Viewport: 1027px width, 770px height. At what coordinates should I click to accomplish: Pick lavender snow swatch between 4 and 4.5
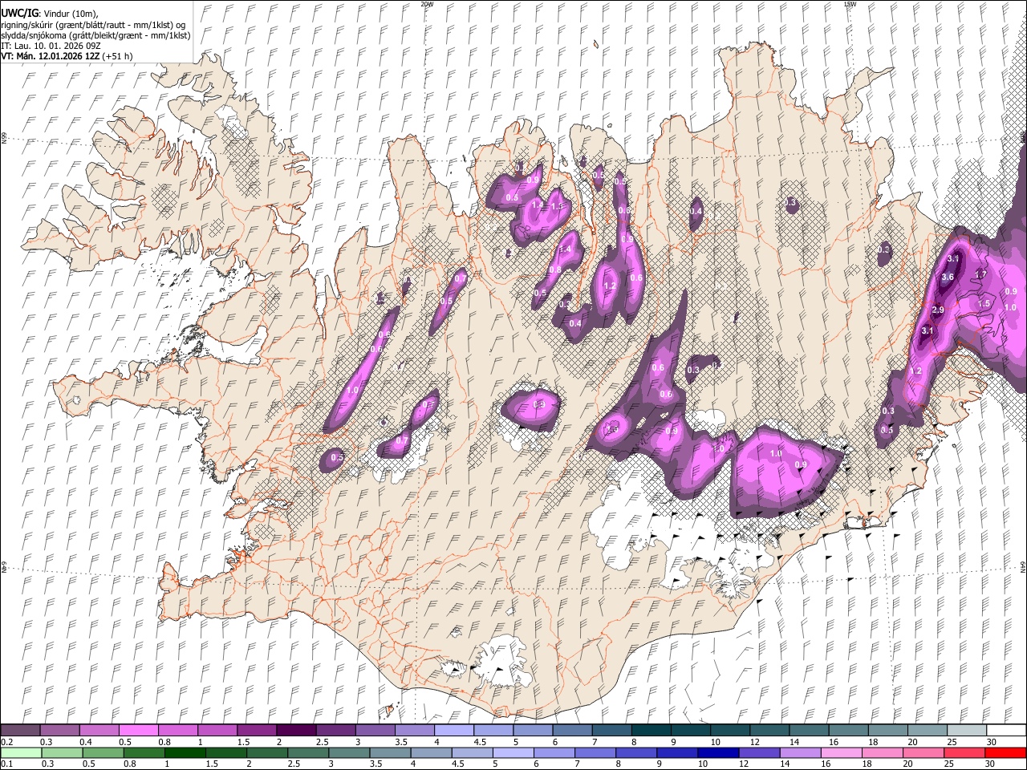click(455, 730)
